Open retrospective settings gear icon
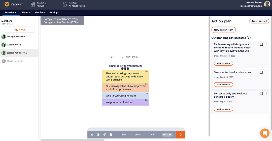 92,135
